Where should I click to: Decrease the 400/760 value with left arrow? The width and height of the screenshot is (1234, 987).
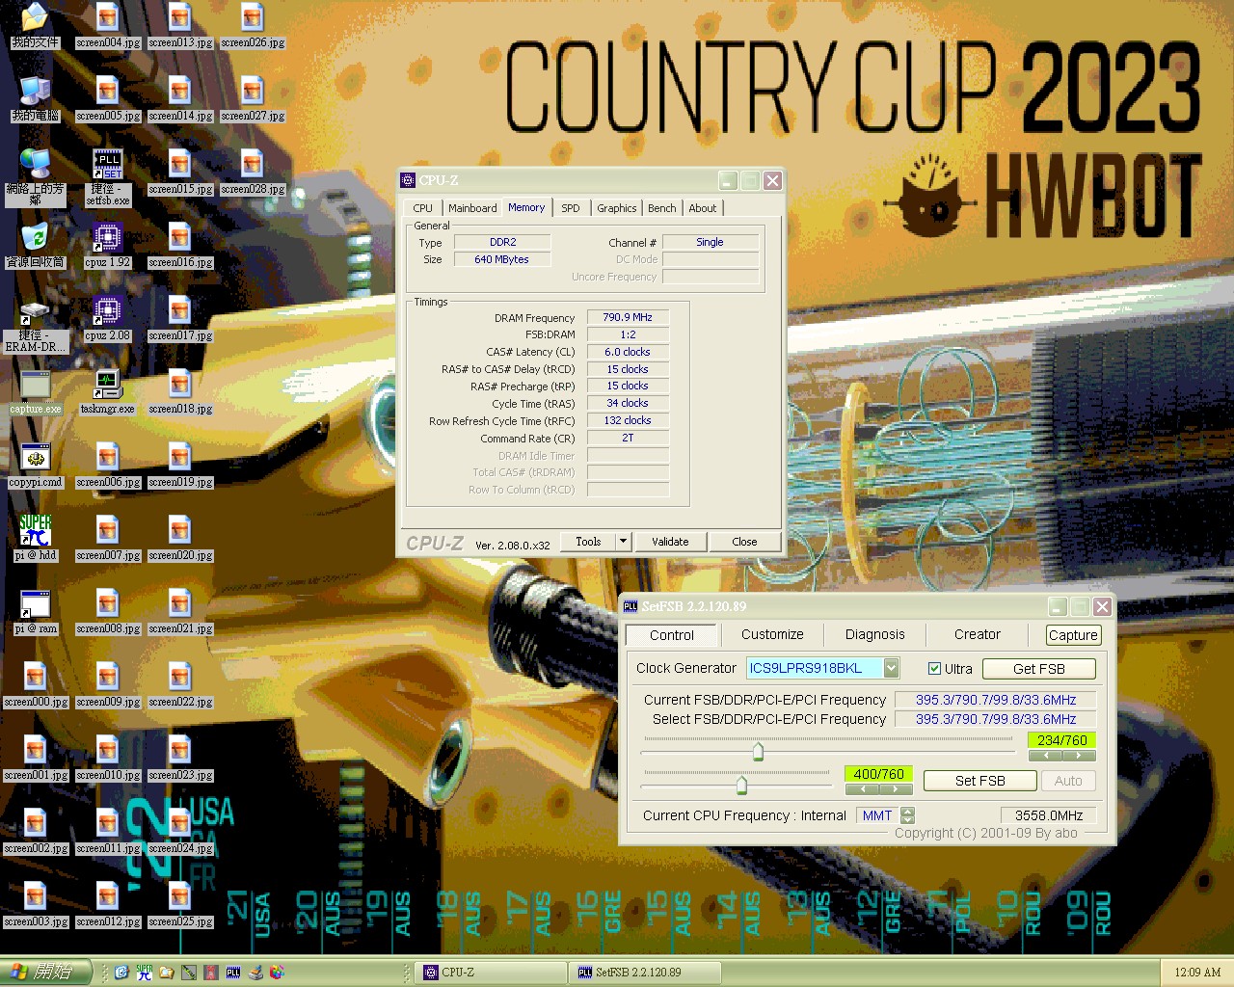(x=862, y=788)
